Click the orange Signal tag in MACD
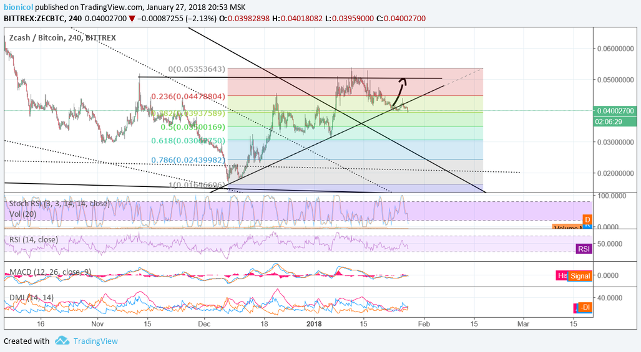 click(x=580, y=276)
